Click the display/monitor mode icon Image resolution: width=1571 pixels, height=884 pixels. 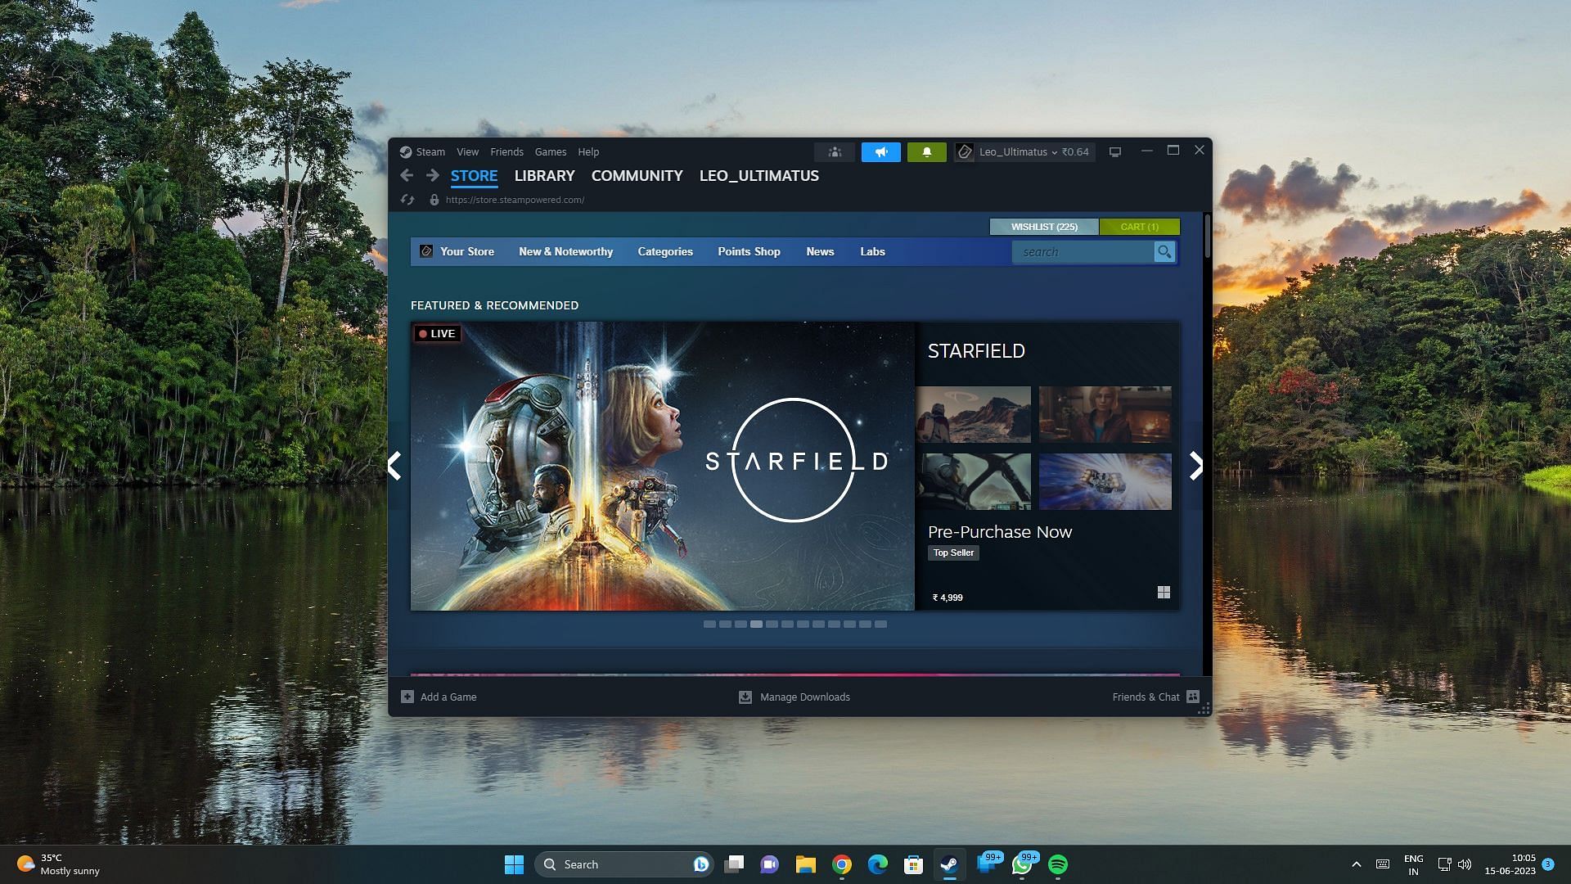tap(1113, 151)
